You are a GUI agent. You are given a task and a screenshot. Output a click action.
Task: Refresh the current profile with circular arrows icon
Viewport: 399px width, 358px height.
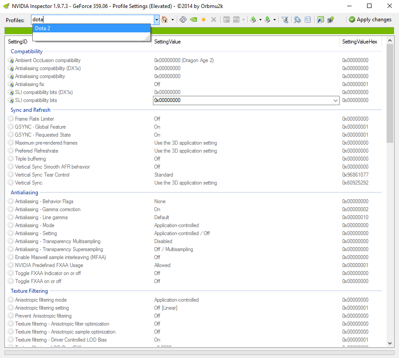(183, 20)
